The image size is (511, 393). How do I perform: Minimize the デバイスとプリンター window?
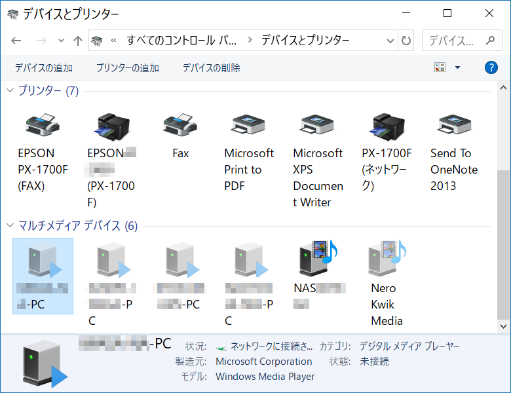(x=406, y=13)
